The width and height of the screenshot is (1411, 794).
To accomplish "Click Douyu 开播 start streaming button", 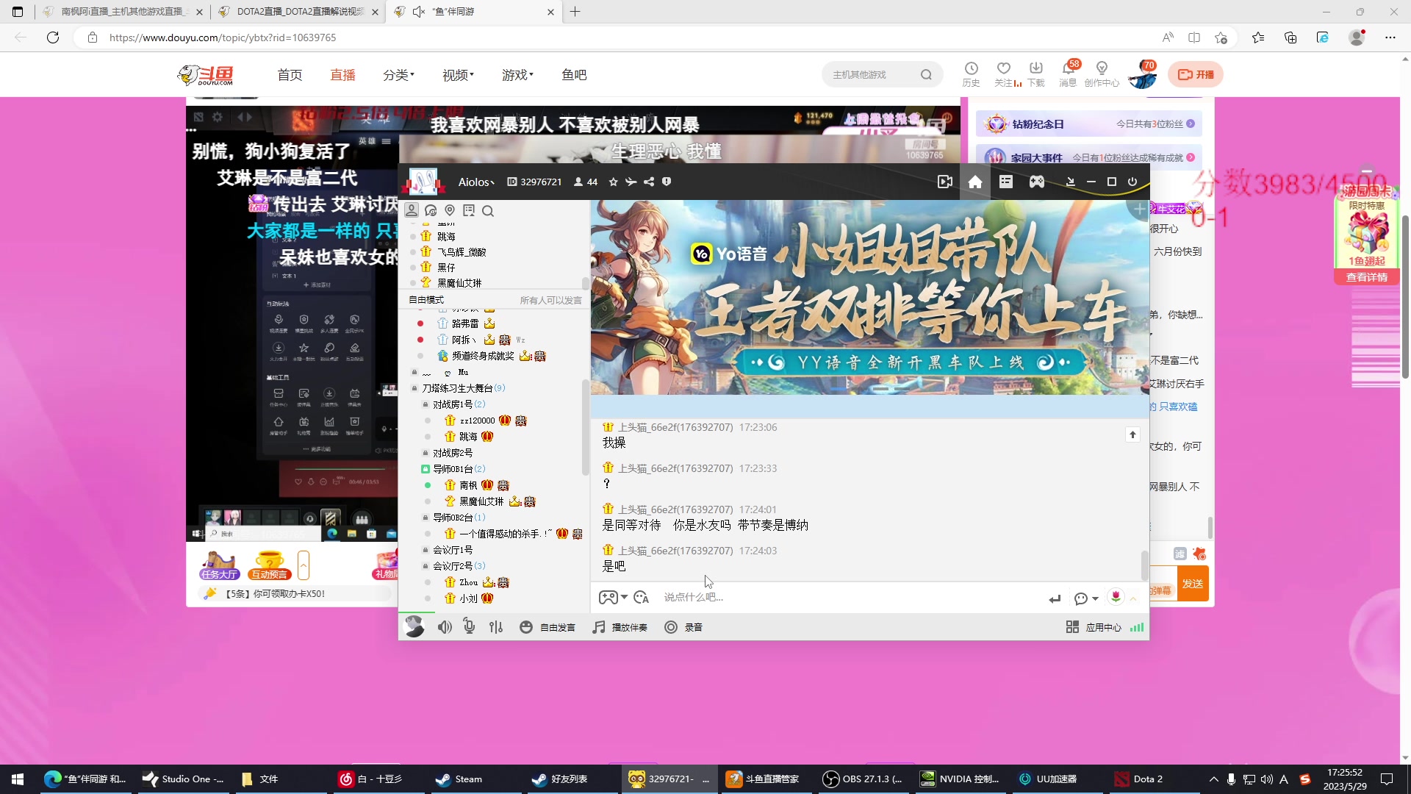I will click(1196, 74).
